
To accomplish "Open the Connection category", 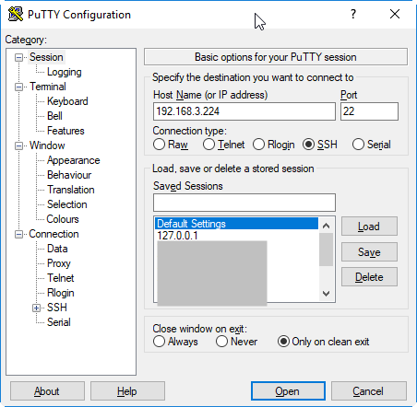I will pyautogui.click(x=54, y=234).
